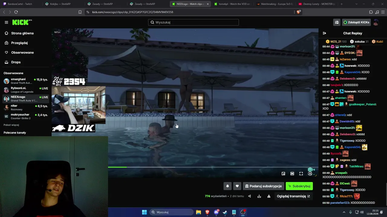
Task: Switch to the Kolejka — StrefaRP tab
Action: 62,4
